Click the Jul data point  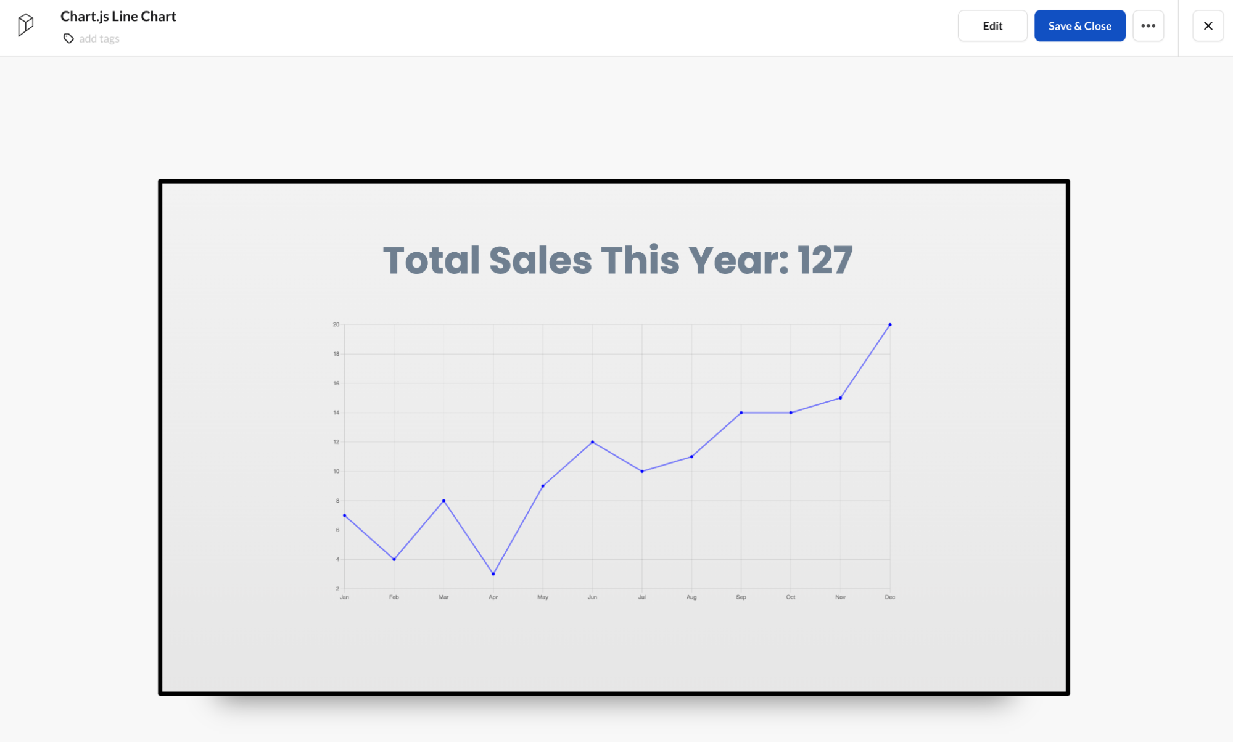pos(641,471)
